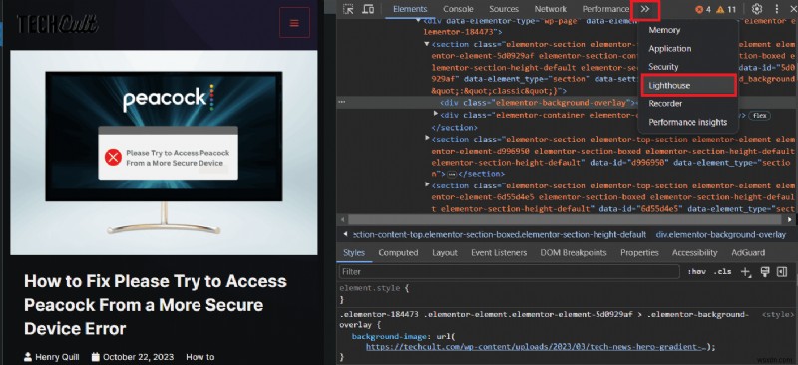Screen dimensions: 798x365
Task: Toggle the computed styles sidebar icon
Action: pos(782,272)
